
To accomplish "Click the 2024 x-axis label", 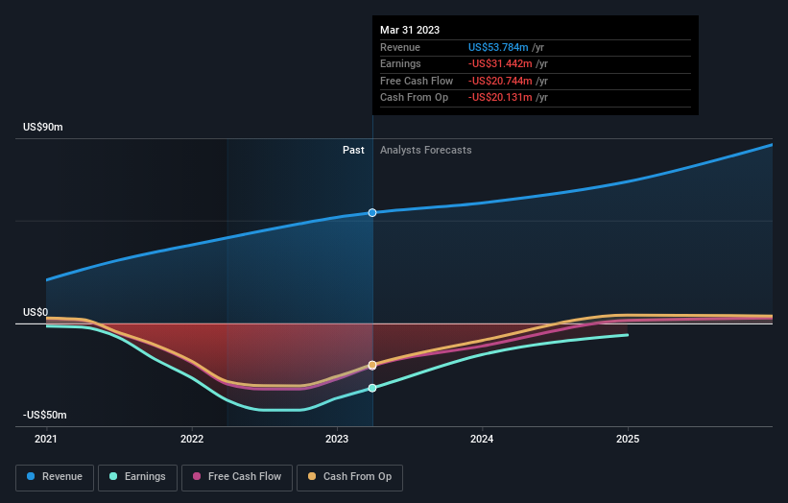I will [x=482, y=440].
